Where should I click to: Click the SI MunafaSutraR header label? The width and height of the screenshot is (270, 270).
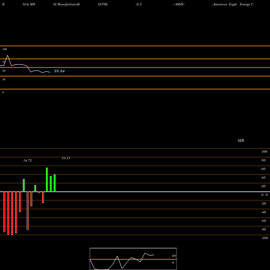click(x=66, y=4)
